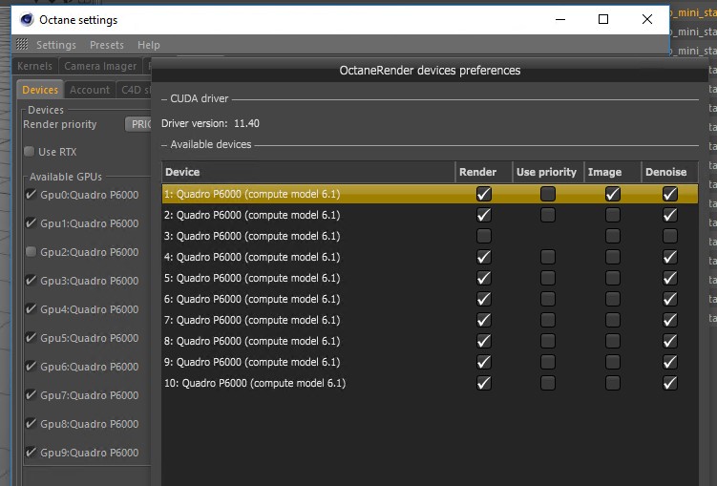Screen dimensions: 717x486
Task: Toggle Denoise checkbox for device 4
Action: pyautogui.click(x=670, y=257)
